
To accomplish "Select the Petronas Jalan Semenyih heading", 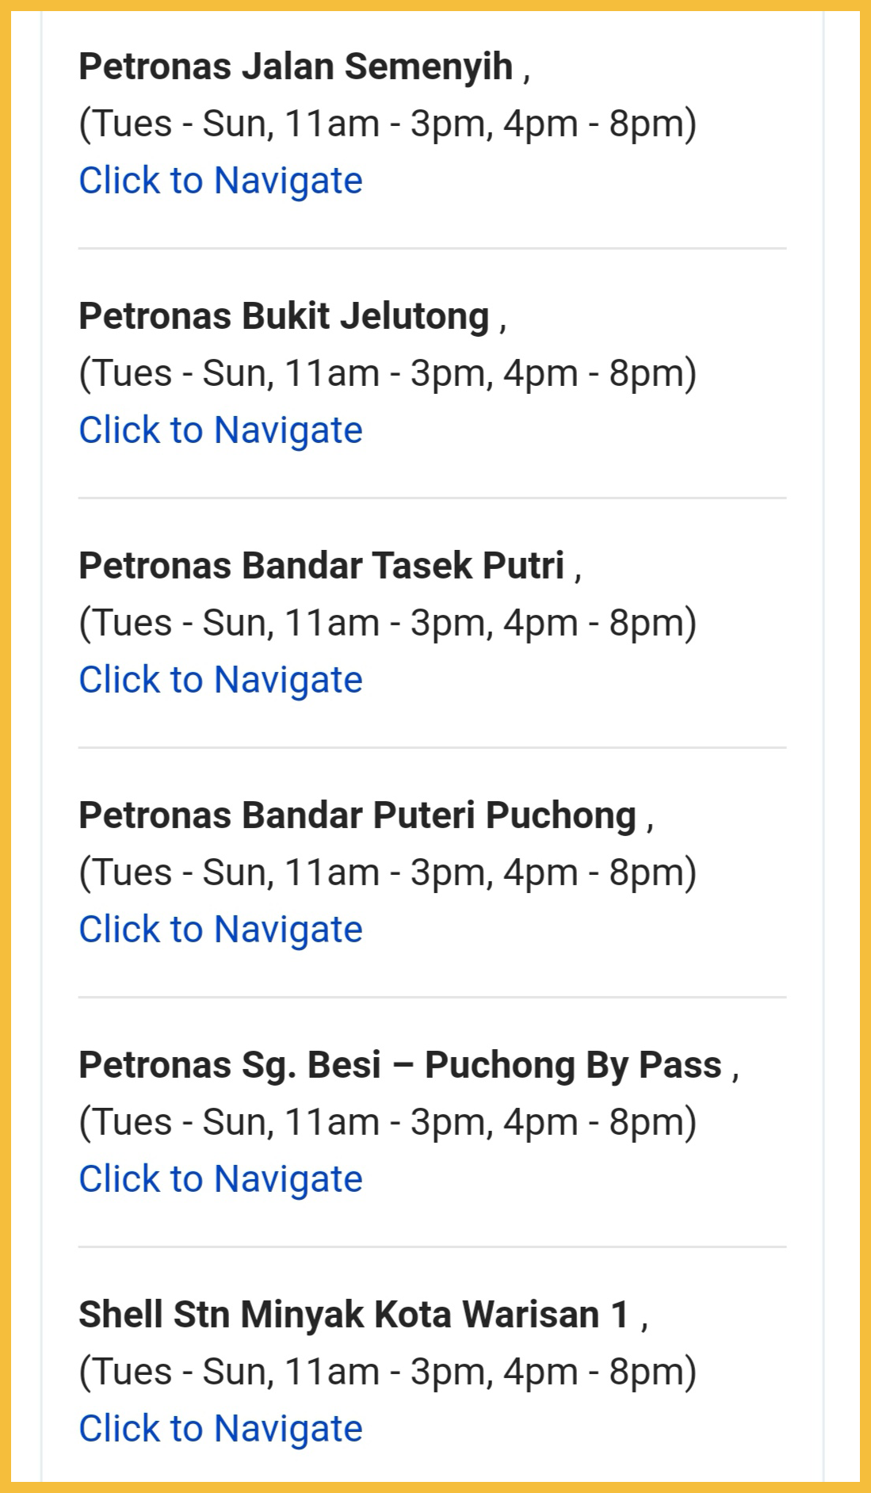I will (x=296, y=67).
